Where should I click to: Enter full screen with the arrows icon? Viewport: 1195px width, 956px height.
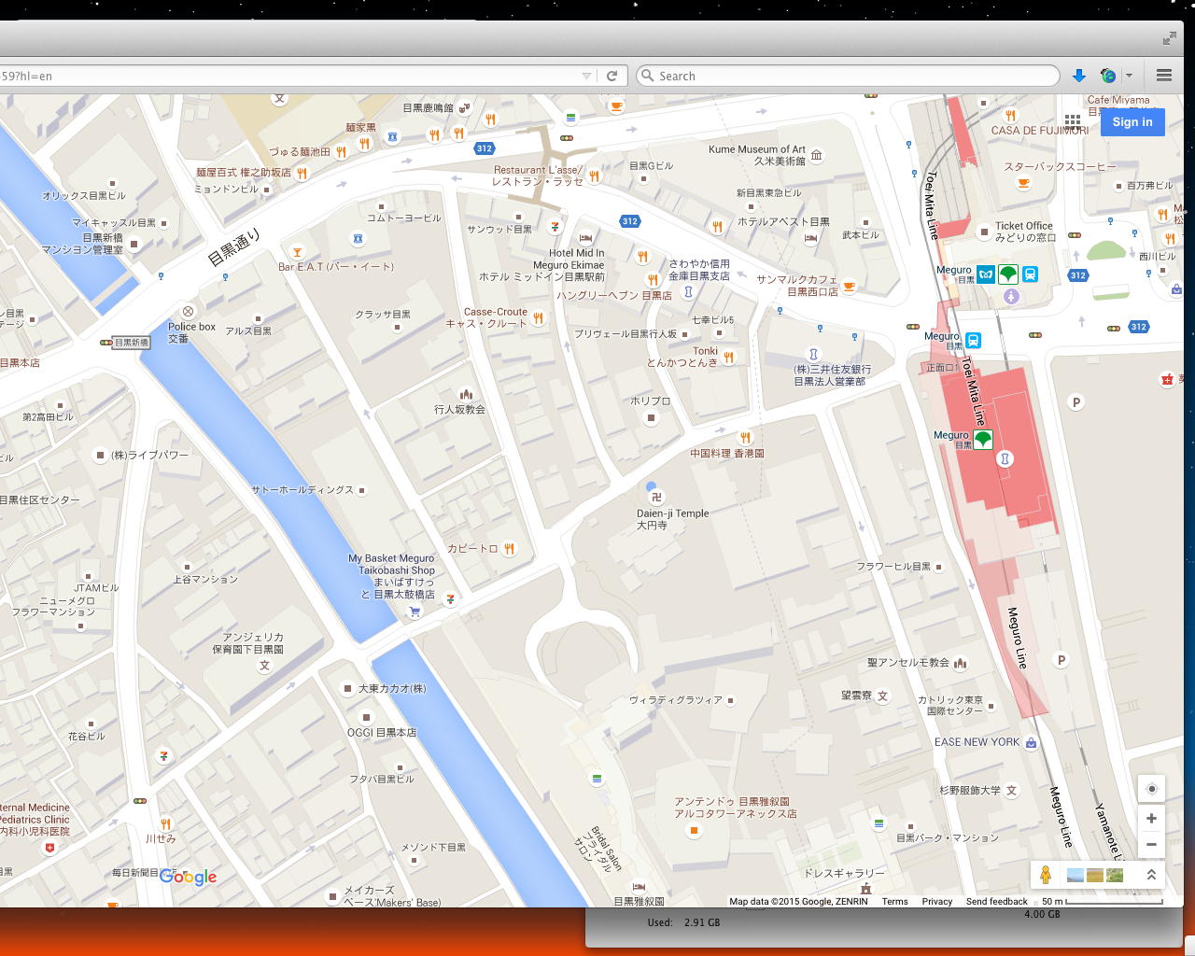1170,38
